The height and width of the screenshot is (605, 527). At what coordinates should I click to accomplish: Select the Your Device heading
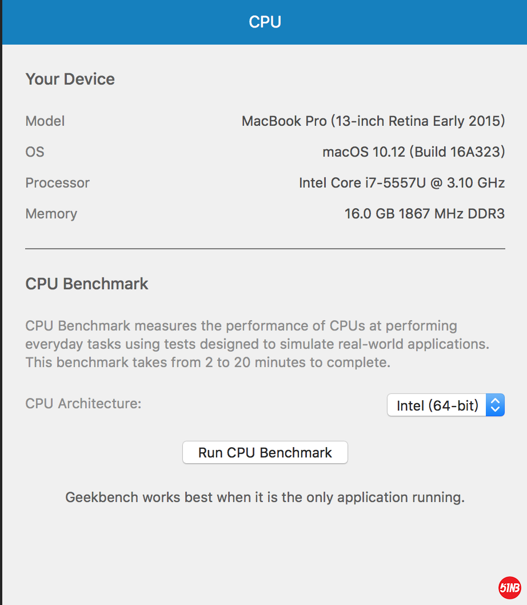click(x=70, y=79)
